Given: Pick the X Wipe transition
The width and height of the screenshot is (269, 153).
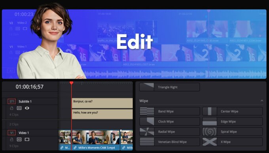Looking at the screenshot, I should [233, 142].
